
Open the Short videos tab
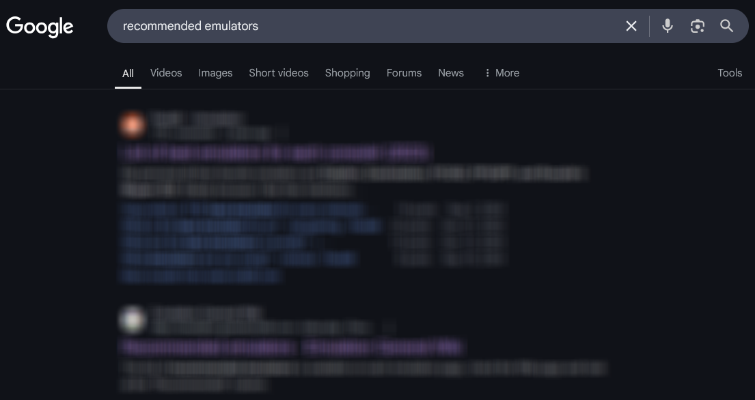tap(279, 73)
